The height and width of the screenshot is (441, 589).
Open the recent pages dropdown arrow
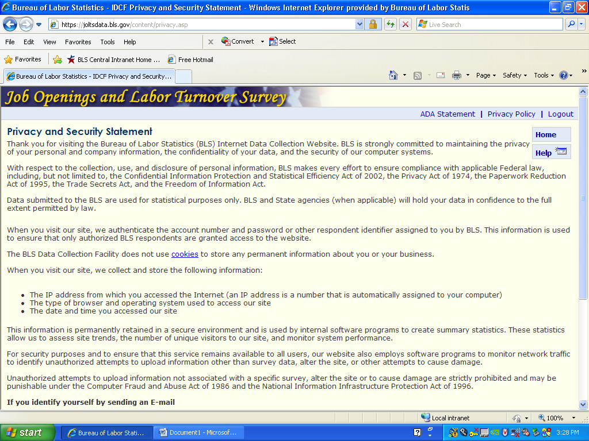39,25
